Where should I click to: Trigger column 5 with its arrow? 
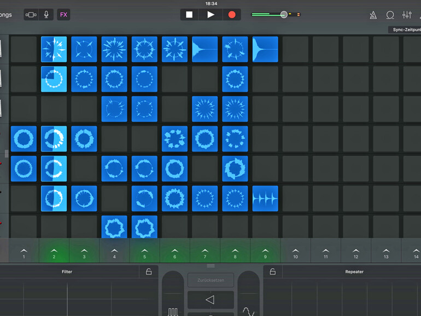click(144, 253)
